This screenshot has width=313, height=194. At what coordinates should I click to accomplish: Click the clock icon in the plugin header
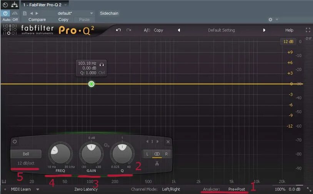pos(5,5)
